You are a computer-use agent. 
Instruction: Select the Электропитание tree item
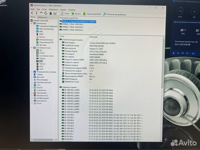pyautogui.click(x=44, y=40)
